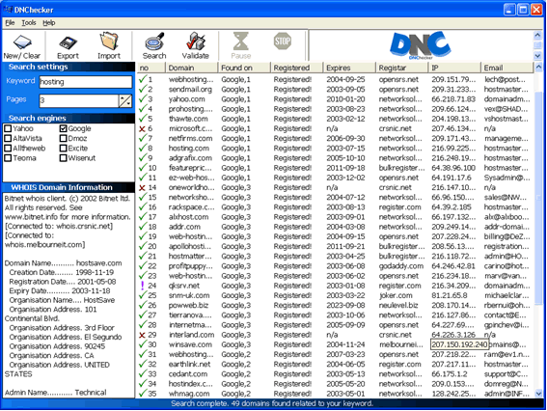Uncheck the Google search engine checkbox
Viewport: 547px width, 411px height.
pos(63,128)
